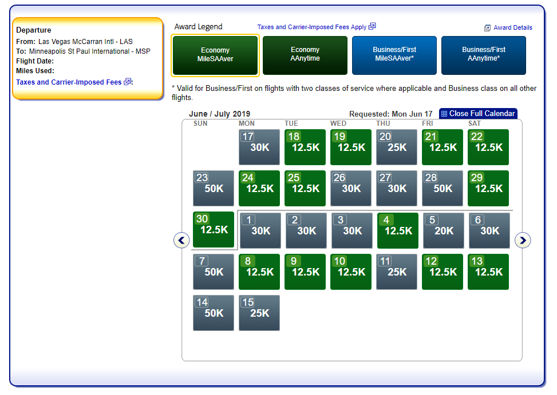
Task: Open the Award Details link
Action: [512, 27]
